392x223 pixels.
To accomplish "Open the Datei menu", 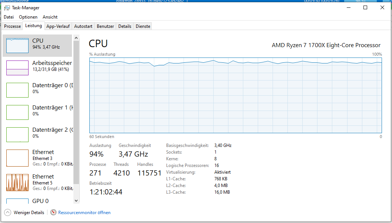I will (9, 17).
